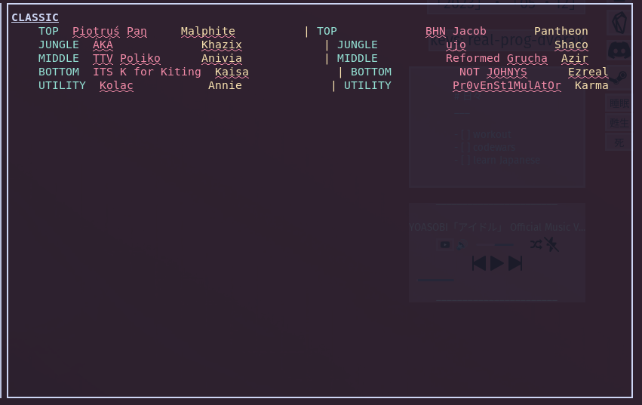642x405 pixels.
Task: Check the codewars todo item
Action: tap(465, 147)
